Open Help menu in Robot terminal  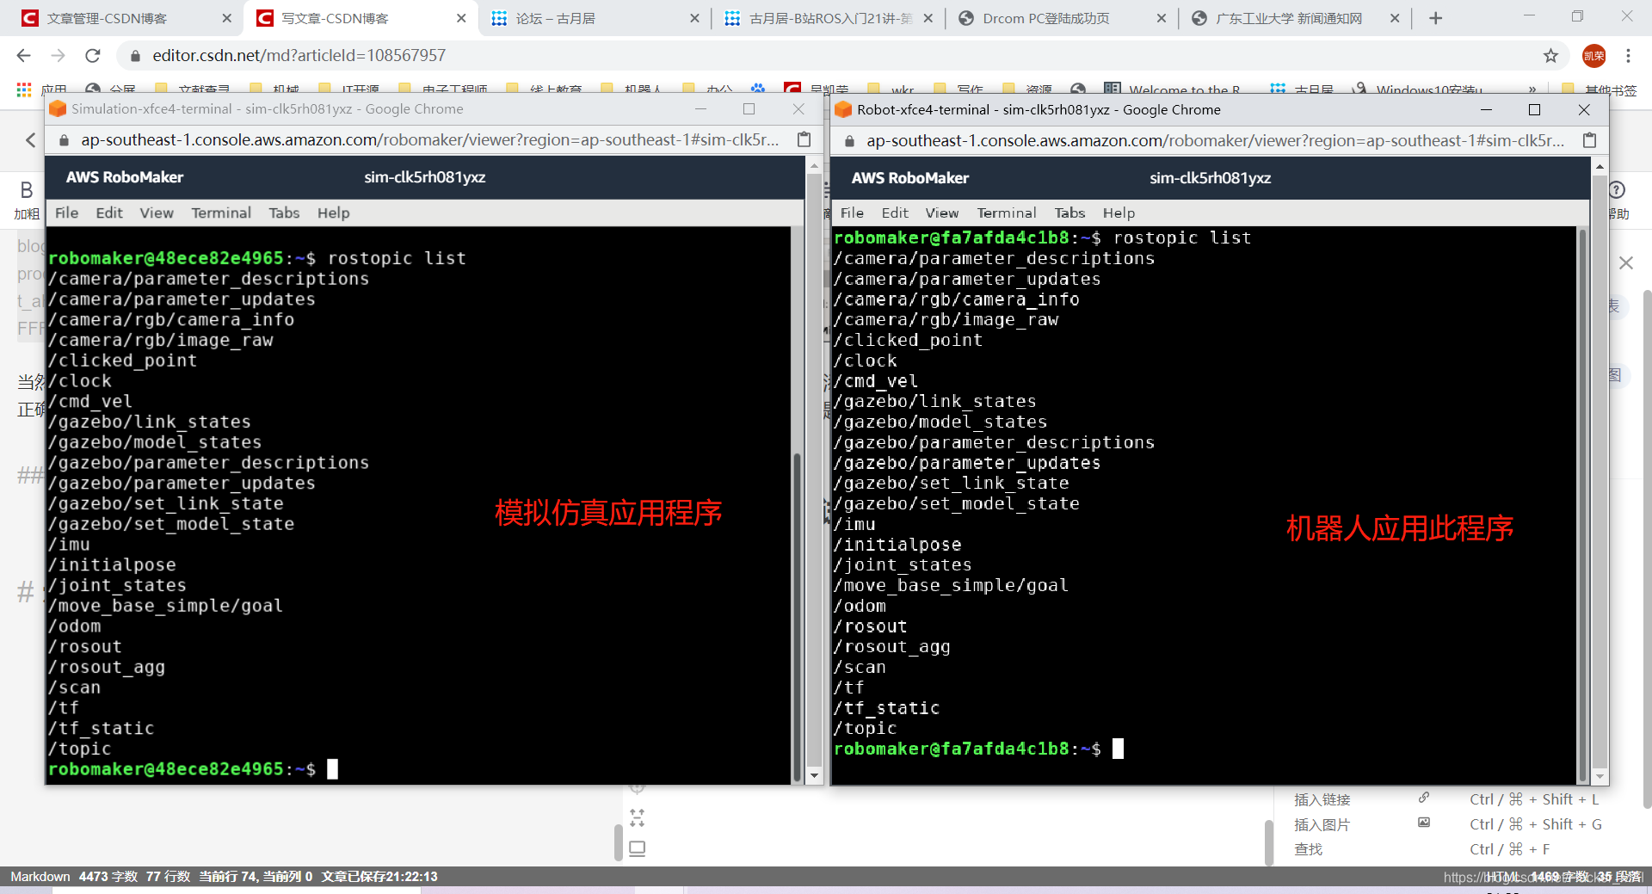[1119, 213]
